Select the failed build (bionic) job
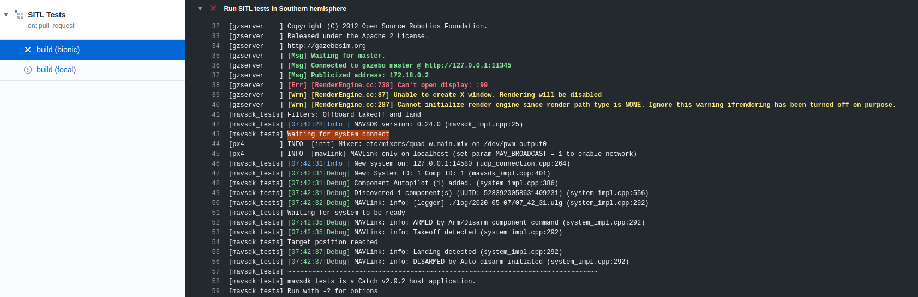 tap(92, 50)
